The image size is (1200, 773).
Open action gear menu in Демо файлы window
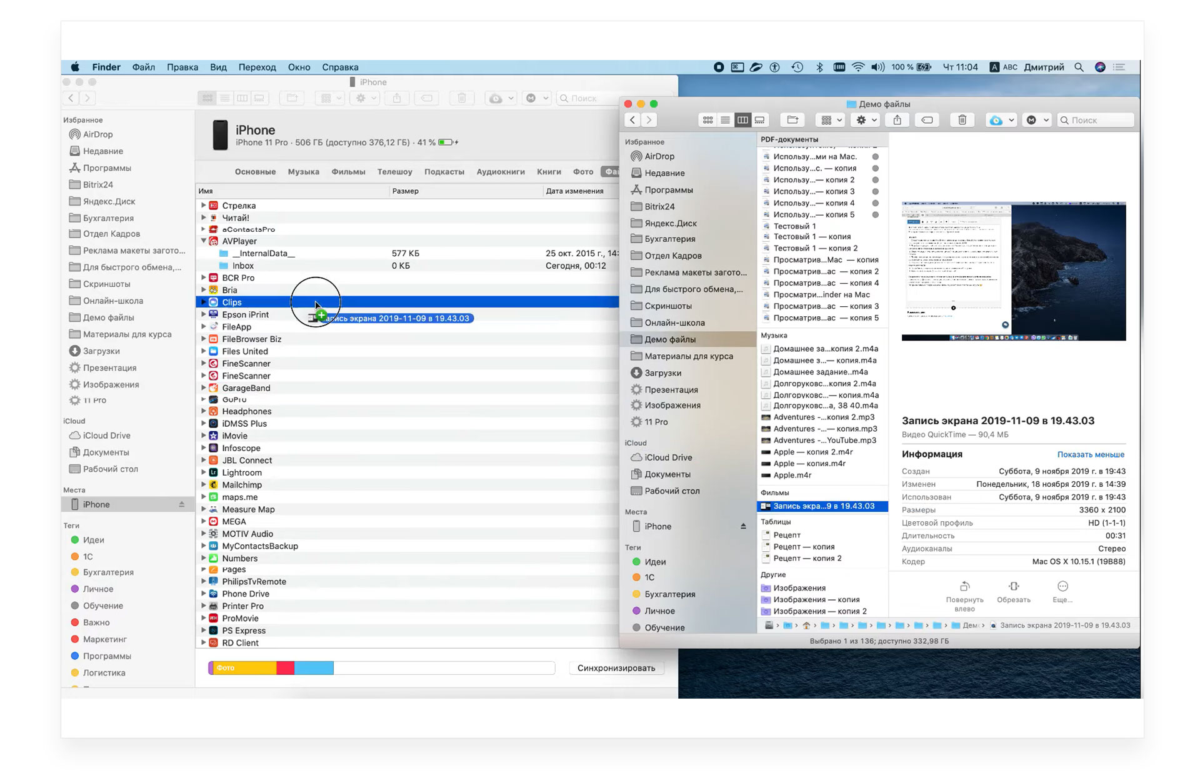tap(867, 120)
